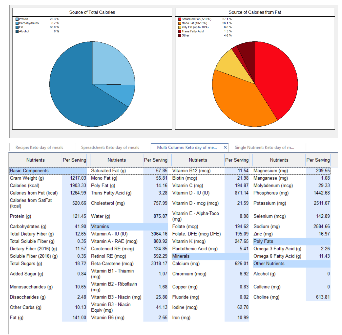Image resolution: width=342 pixels, height=335 pixels.
Task: Click the Omega 6 Fatty Acid (g) value 11.43
Action: [324, 256]
